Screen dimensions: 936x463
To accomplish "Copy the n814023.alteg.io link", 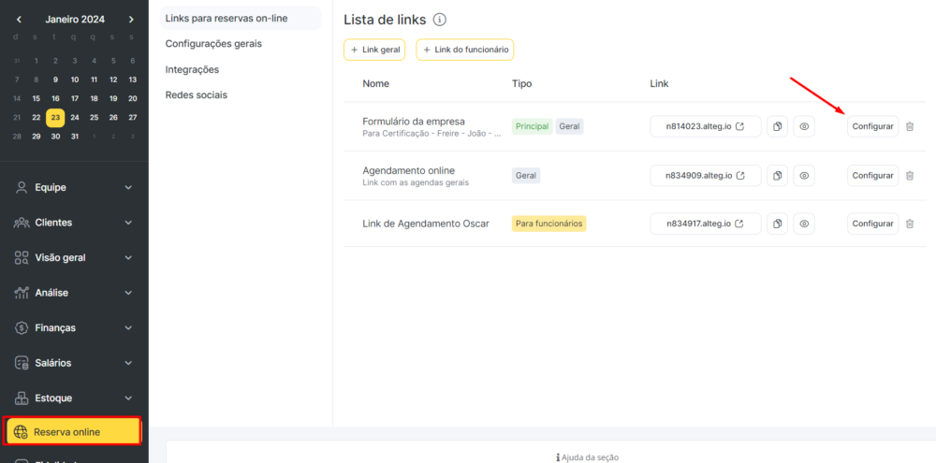I will tap(777, 126).
